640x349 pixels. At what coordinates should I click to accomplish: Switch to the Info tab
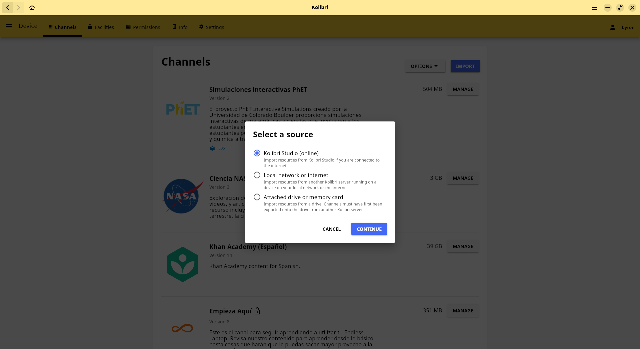pos(180,27)
